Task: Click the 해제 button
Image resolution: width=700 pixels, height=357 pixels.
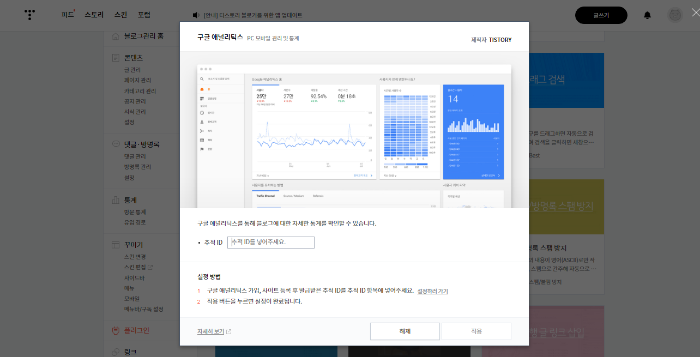Action: (405, 331)
